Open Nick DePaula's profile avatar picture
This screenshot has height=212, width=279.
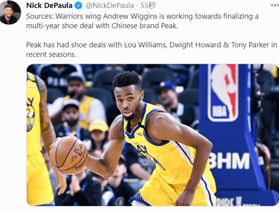[10, 13]
